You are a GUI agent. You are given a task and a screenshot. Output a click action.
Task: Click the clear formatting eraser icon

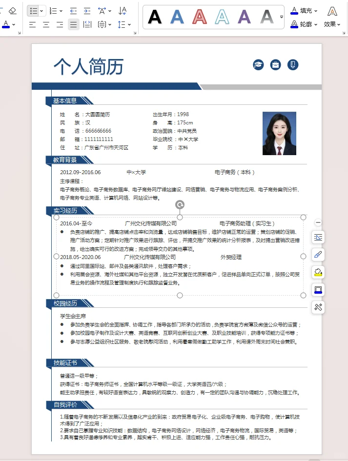[12, 11]
